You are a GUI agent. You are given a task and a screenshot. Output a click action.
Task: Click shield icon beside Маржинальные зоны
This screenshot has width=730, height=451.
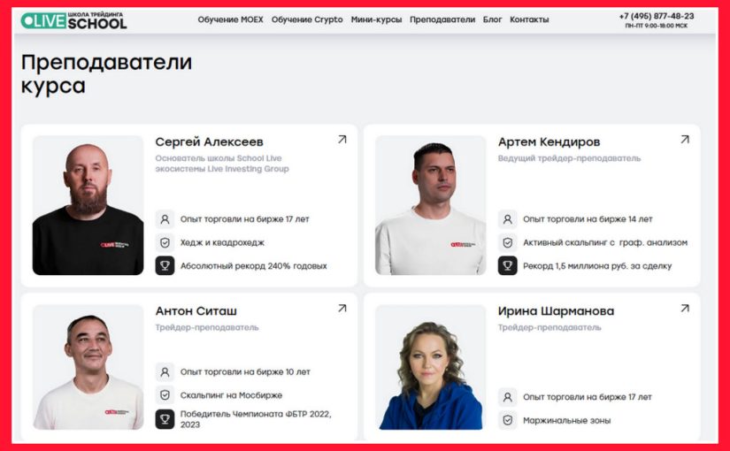point(508,420)
